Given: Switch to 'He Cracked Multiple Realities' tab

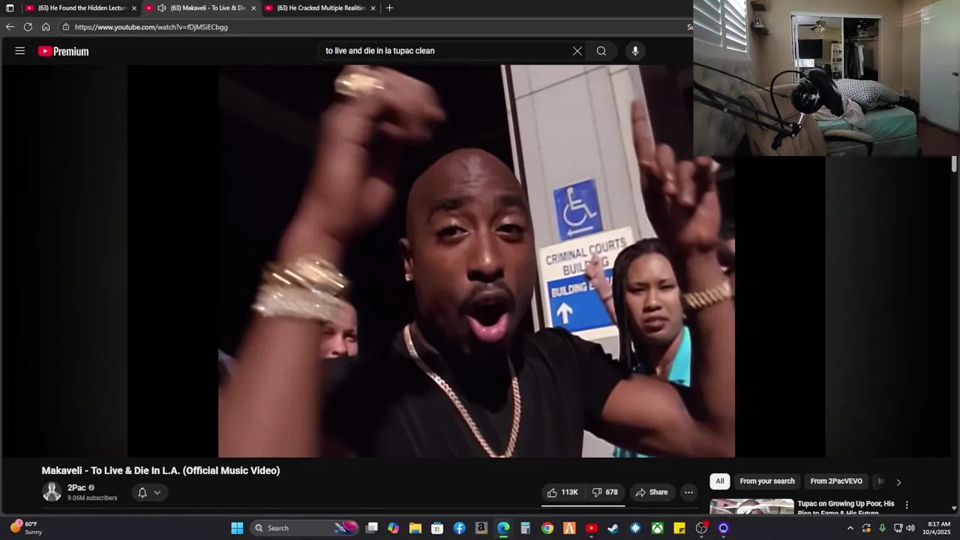Looking at the screenshot, I should pos(320,8).
